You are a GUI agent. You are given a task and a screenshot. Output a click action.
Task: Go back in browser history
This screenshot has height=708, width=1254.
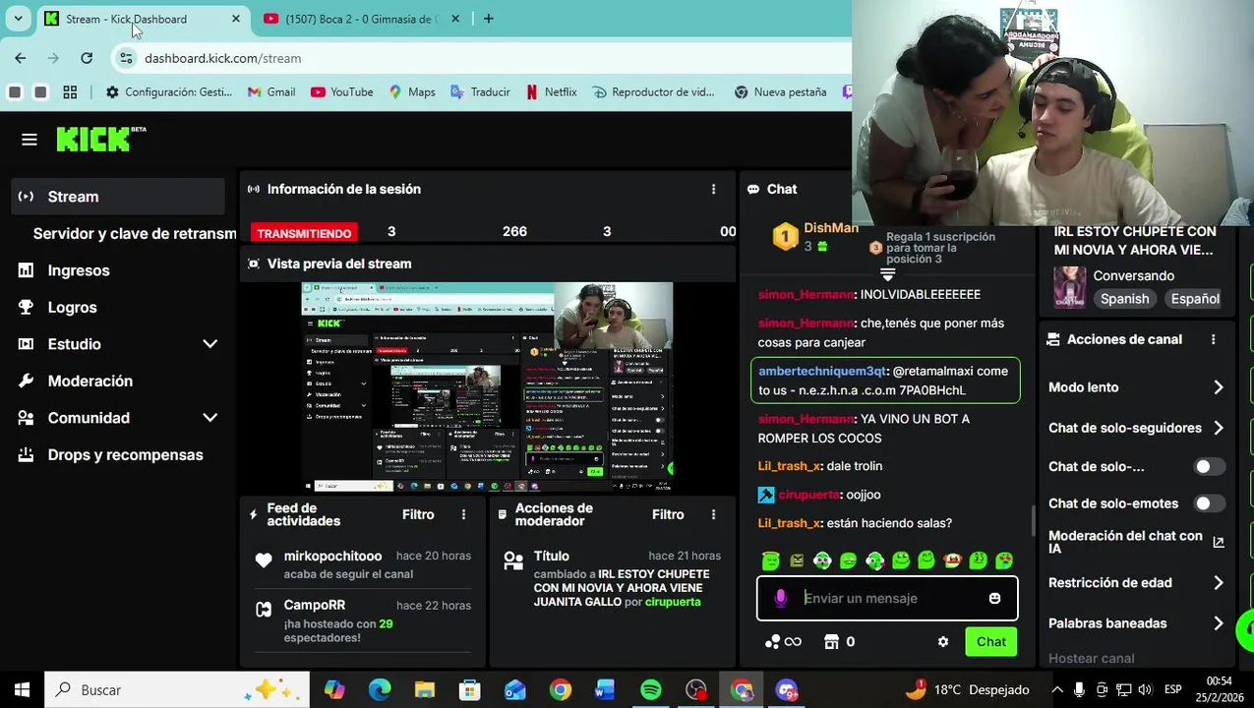(x=21, y=58)
